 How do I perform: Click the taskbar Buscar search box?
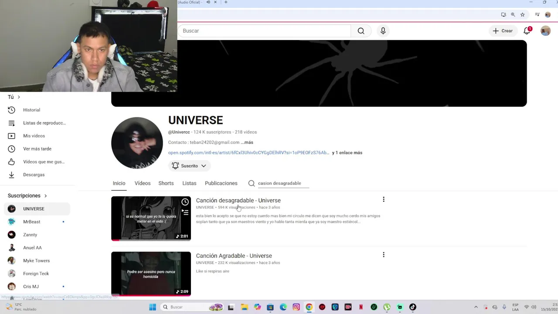192,307
